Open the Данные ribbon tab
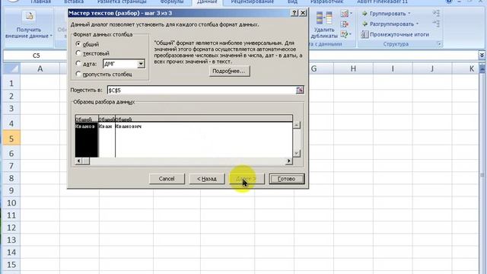Screen dimensions: 487x274 point(207,2)
